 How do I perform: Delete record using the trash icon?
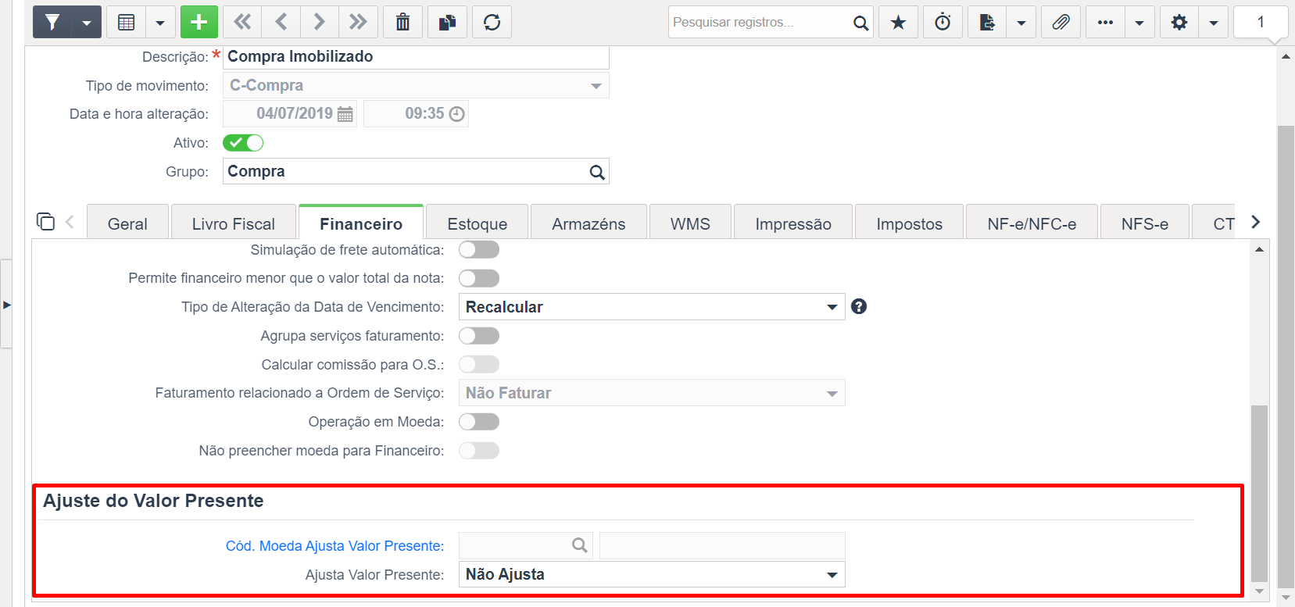tap(402, 22)
